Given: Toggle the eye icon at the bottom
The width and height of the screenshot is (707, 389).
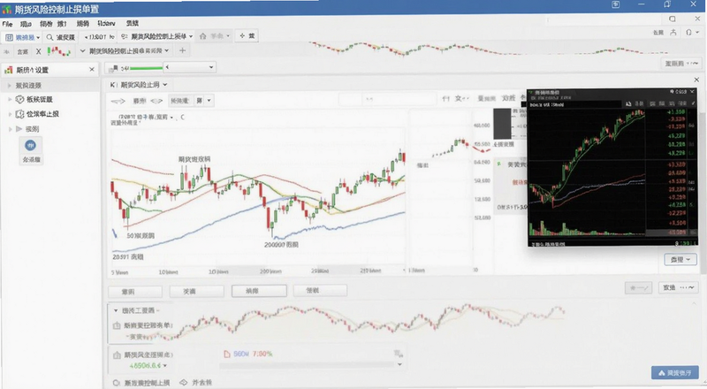Looking at the screenshot, I should pos(183,383).
